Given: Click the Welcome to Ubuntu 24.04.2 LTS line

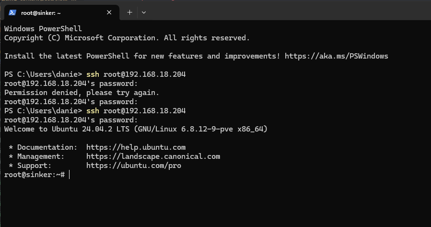Looking at the screenshot, I should click(136, 129).
